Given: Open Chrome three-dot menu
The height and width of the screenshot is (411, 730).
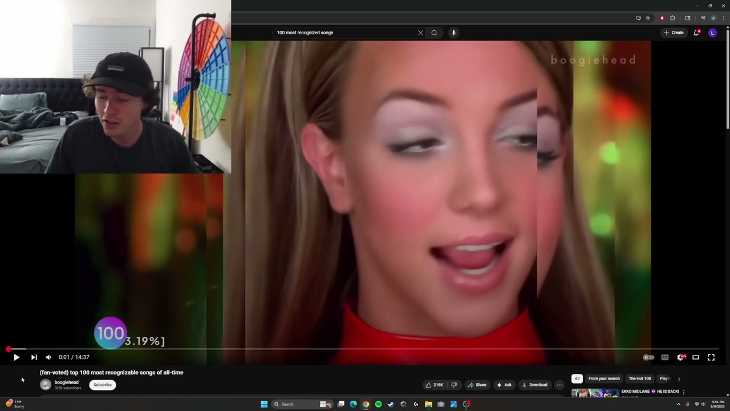Looking at the screenshot, I should 724,18.
